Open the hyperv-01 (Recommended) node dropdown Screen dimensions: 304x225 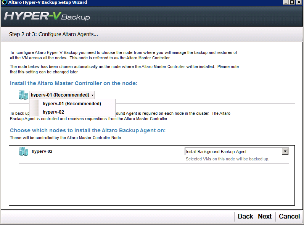(x=62, y=95)
